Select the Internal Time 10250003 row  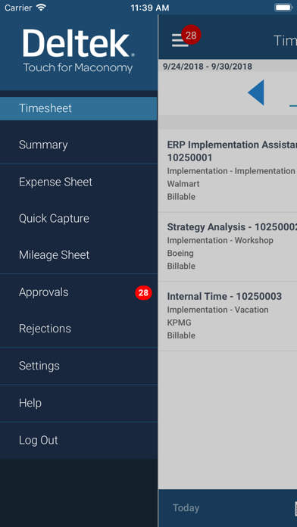228,317
